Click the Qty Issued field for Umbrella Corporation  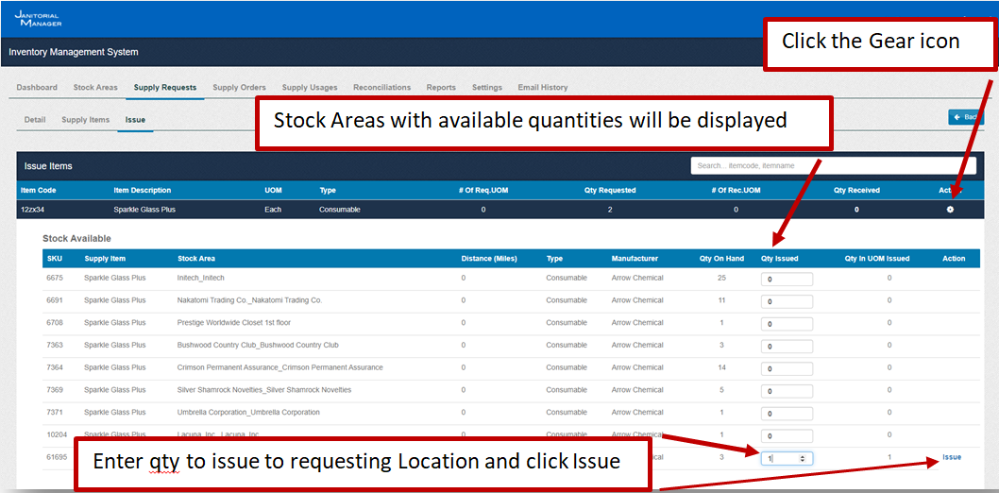click(786, 414)
